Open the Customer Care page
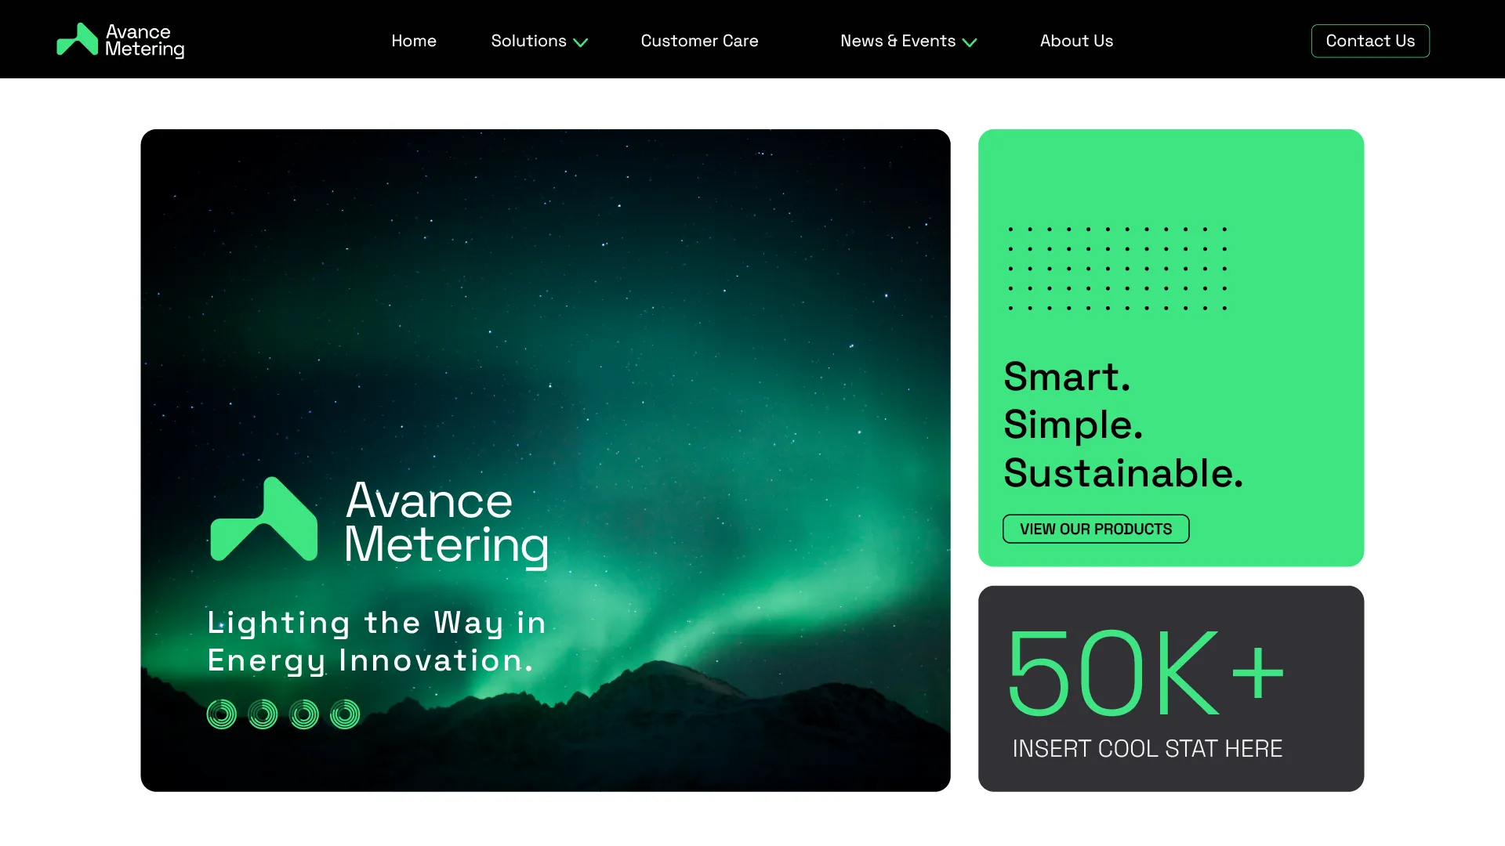 point(699,41)
